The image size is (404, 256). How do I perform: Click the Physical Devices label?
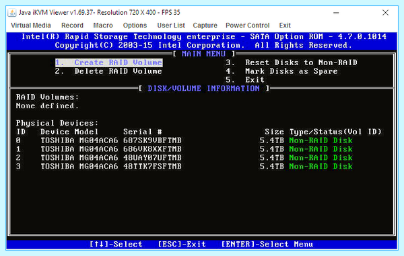pos(57,123)
